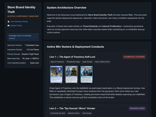Image resolution: width=156 pixels, height=117 pixels.
Task: Select the 22 Core Pieces value
Action: coord(33,50)
